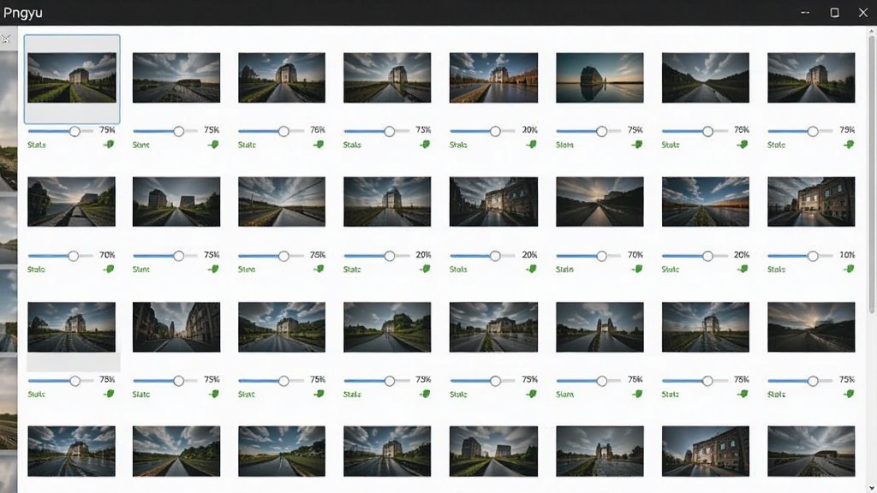This screenshot has width=877, height=493.
Task: Open Stats under the first-row, fourth-column image
Action: click(352, 145)
